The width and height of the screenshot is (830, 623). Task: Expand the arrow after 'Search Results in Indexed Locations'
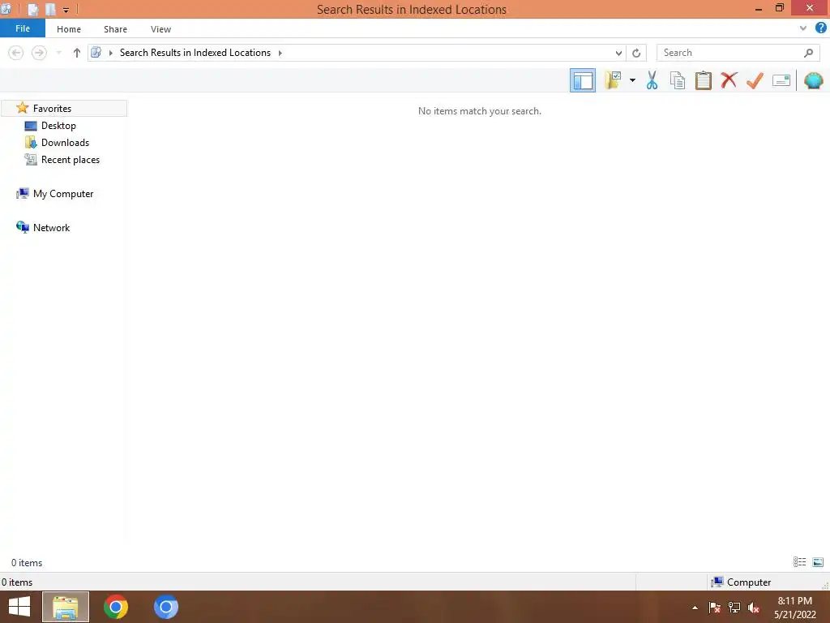pyautogui.click(x=280, y=53)
